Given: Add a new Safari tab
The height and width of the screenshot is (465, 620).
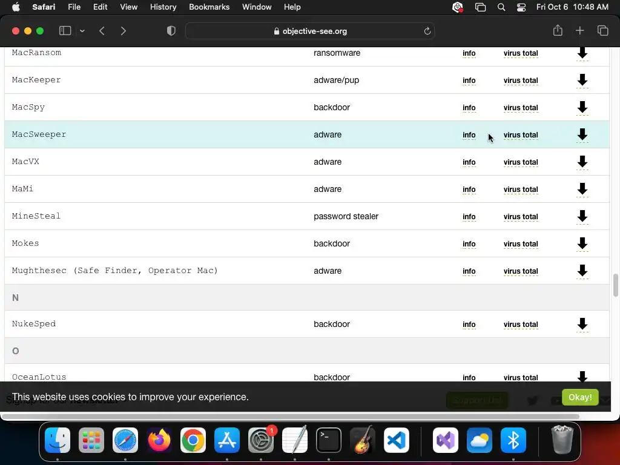Looking at the screenshot, I should [579, 31].
